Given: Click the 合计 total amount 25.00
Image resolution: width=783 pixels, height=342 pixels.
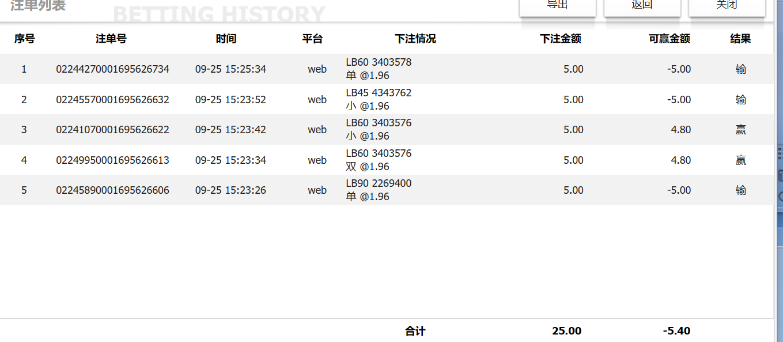Looking at the screenshot, I should (x=566, y=331).
